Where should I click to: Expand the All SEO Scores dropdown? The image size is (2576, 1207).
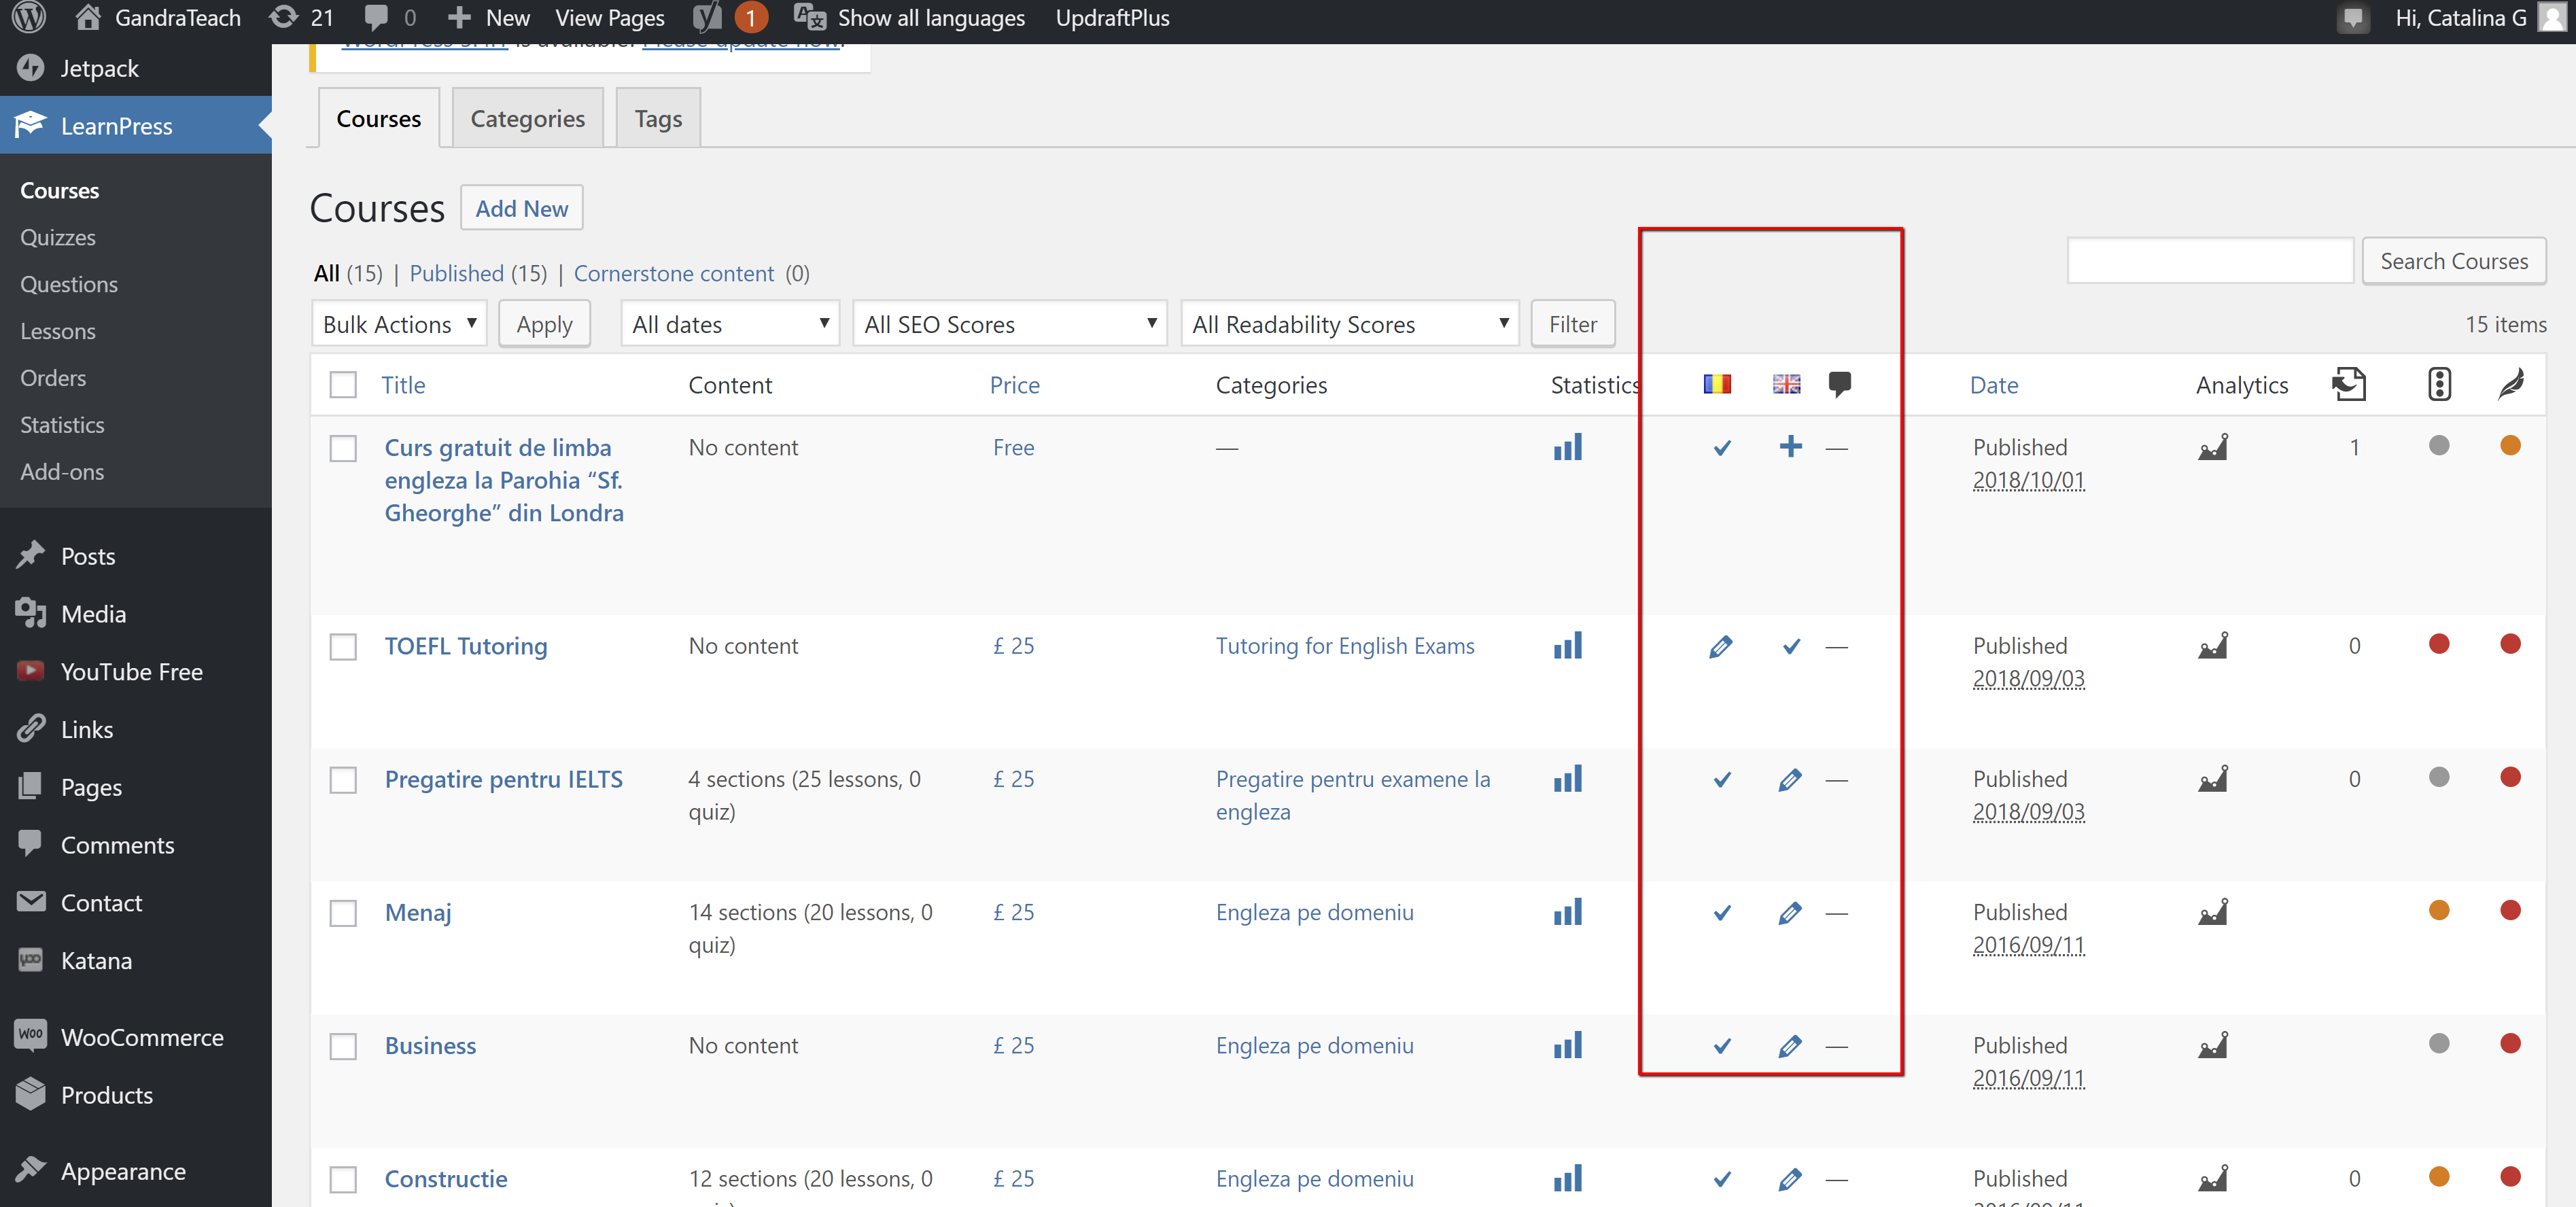click(x=1009, y=324)
